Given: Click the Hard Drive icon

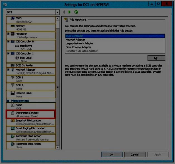Looking at the screenshot, I should pyautogui.click(x=17, y=46).
